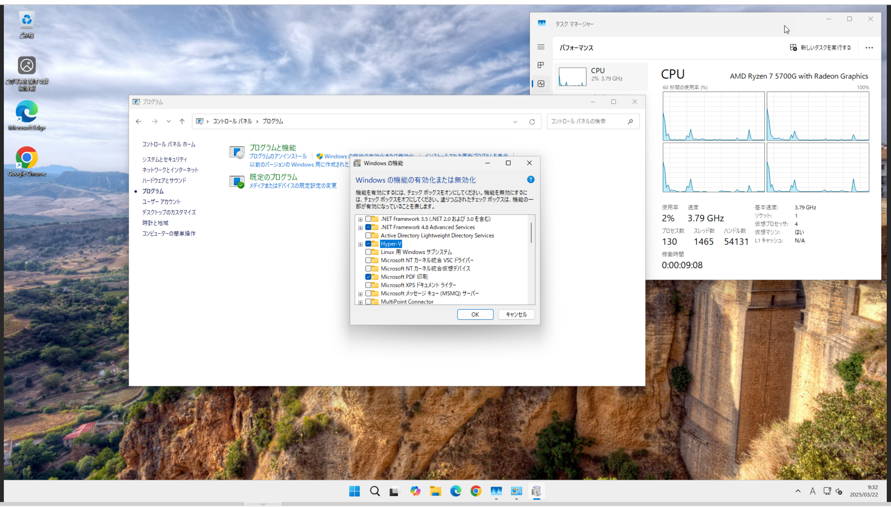The image size is (891, 507).
Task: Open File Explorer from the taskbar
Action: coord(435,491)
